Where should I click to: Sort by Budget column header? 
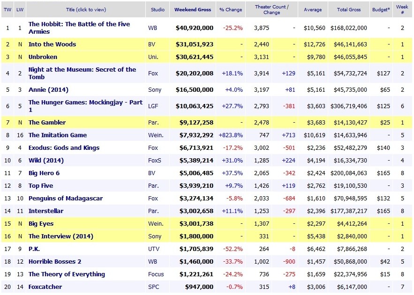381,10
